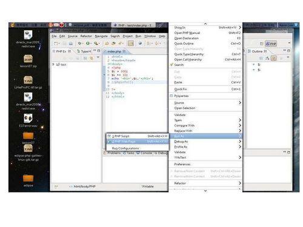Click the Next Annotation toolbar icon
This screenshot has height=227, width=303.
[x=148, y=44]
